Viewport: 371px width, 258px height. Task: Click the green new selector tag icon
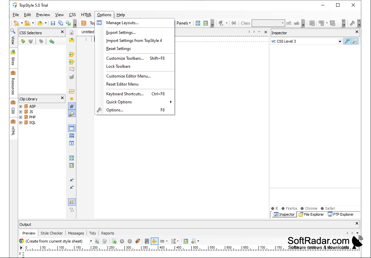[x=23, y=41]
